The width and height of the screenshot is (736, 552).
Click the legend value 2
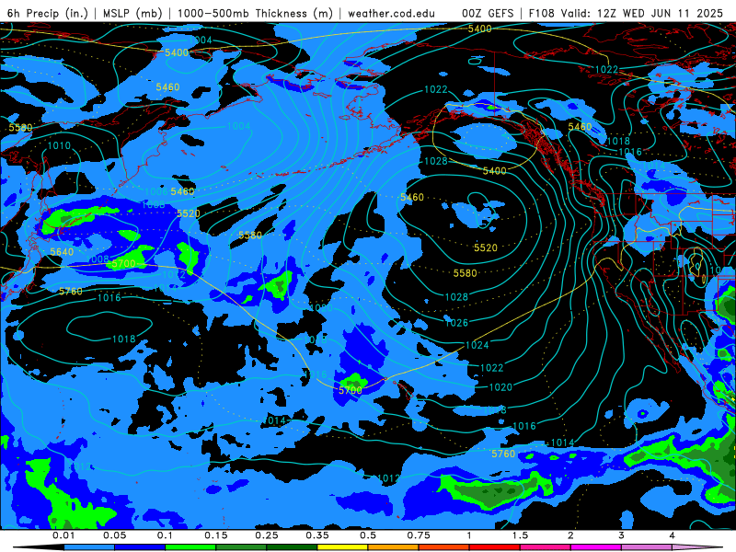(x=570, y=535)
